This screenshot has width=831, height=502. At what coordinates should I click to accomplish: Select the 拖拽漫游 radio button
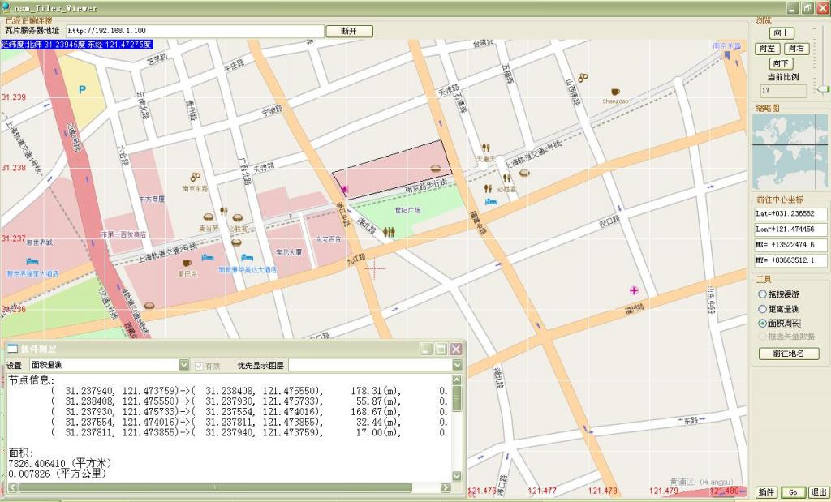tap(761, 295)
